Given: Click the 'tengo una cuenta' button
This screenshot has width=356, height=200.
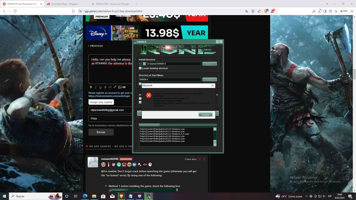Looking at the screenshot, I should pyautogui.click(x=101, y=102).
